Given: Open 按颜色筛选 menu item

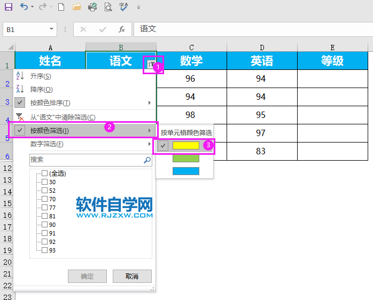Looking at the screenshot, I should (x=84, y=130).
